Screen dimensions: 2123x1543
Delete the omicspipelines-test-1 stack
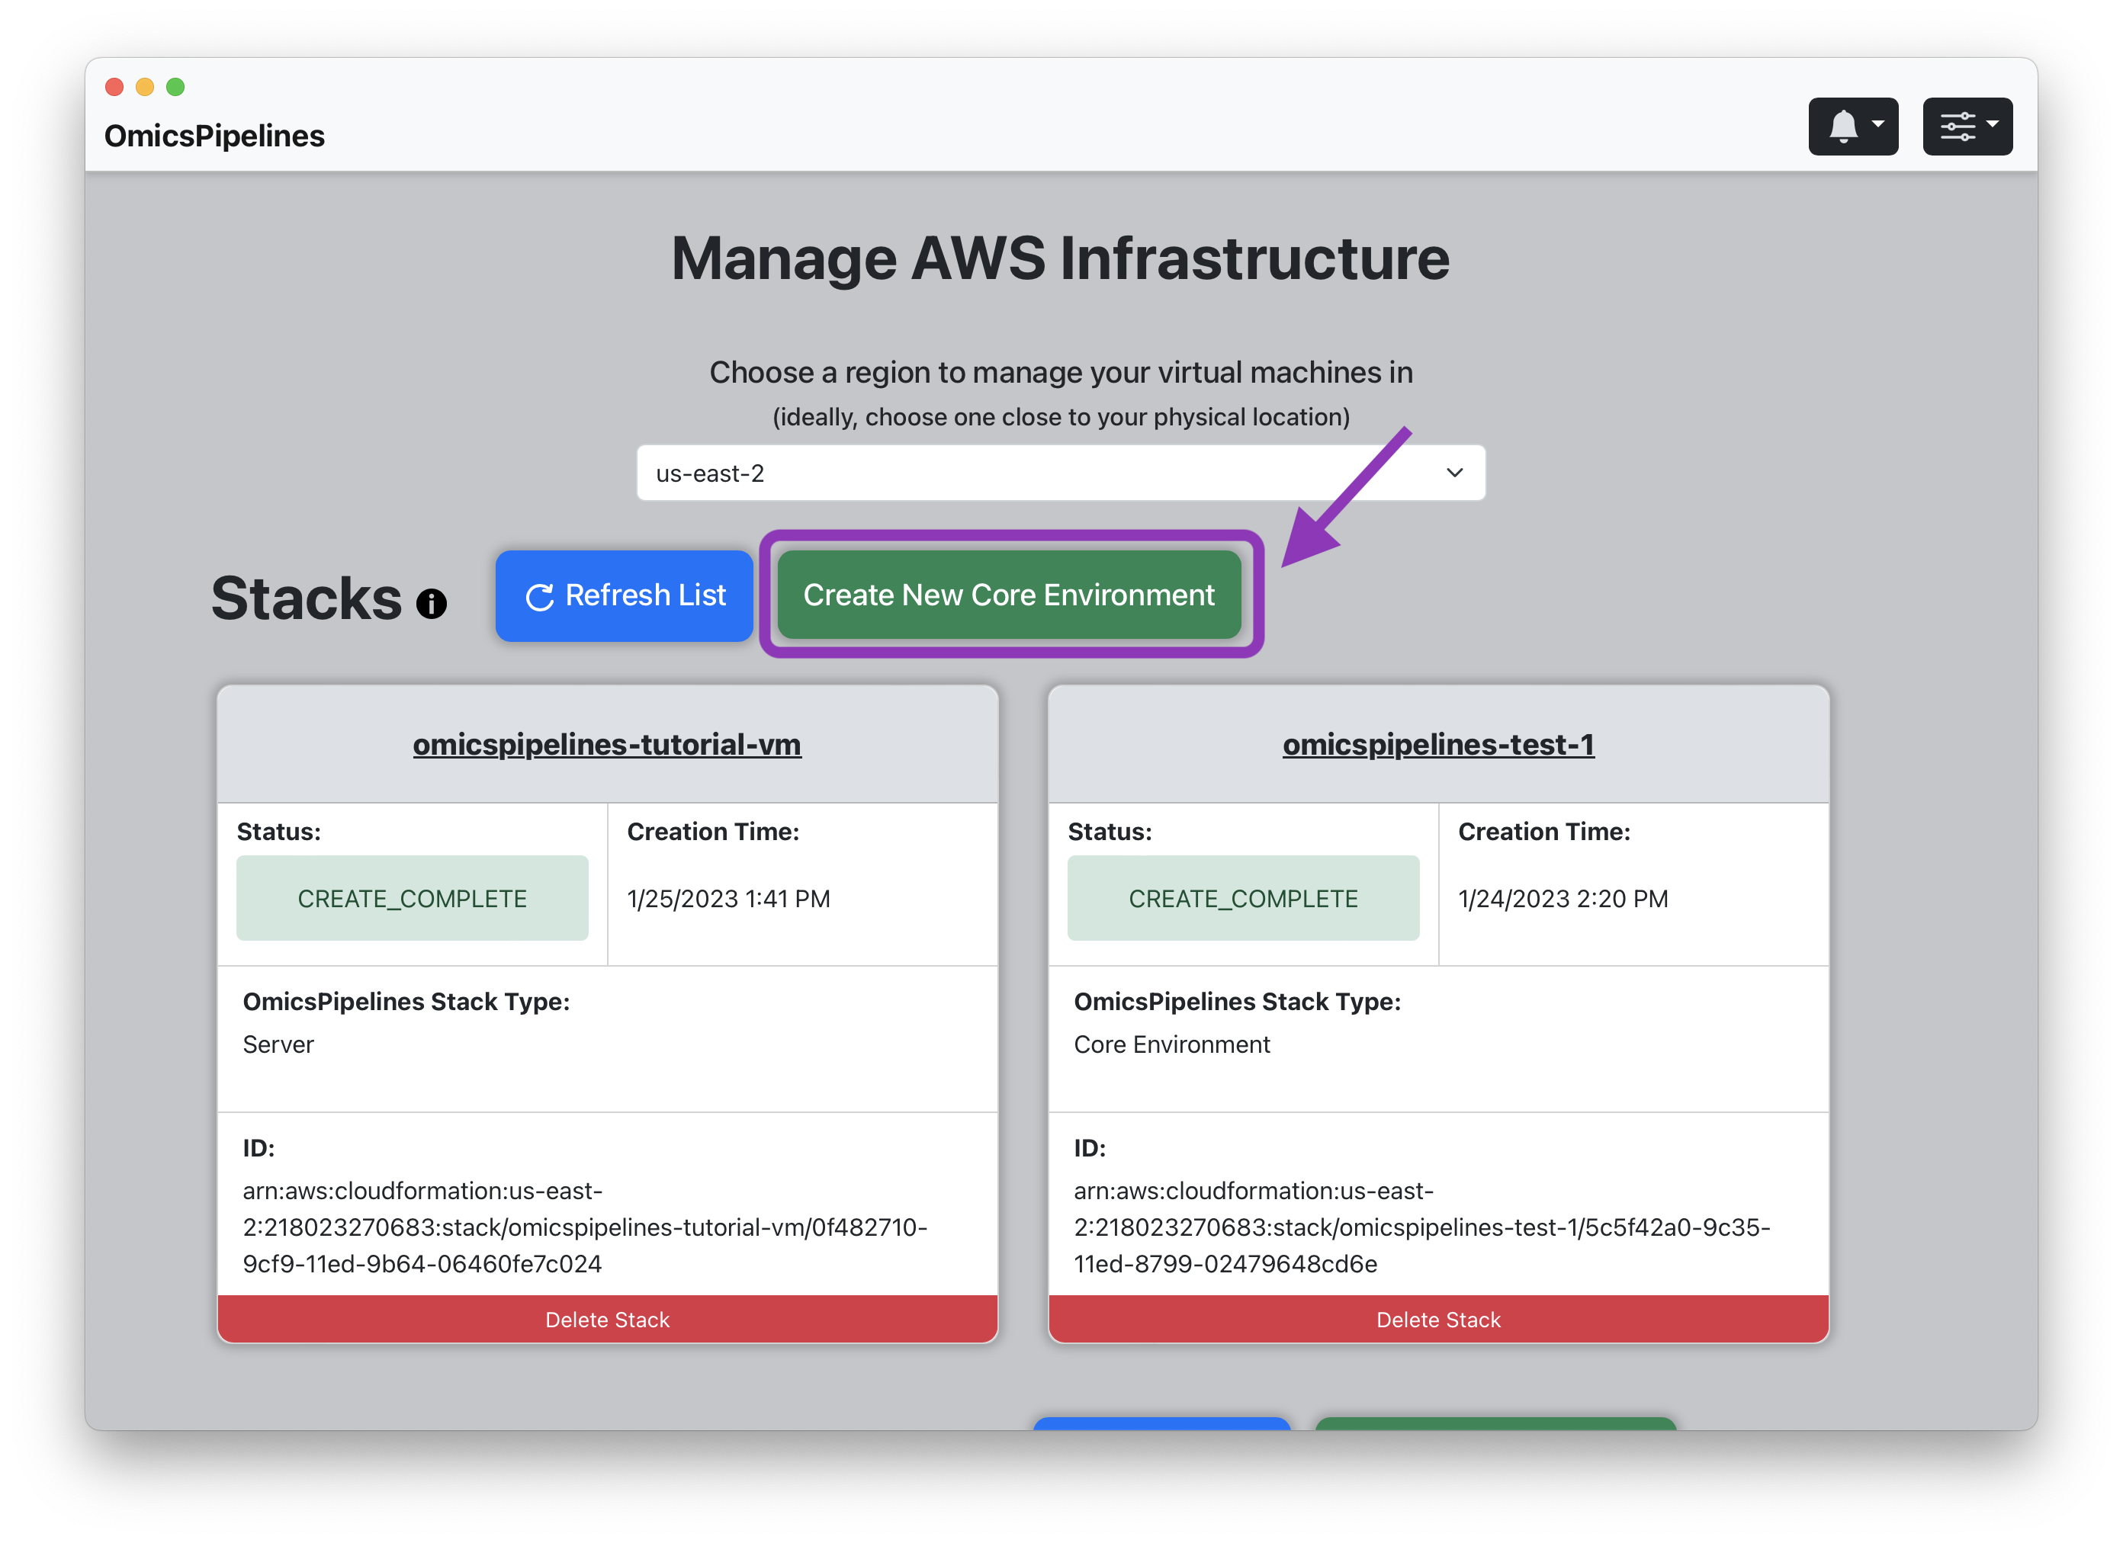1437,1320
